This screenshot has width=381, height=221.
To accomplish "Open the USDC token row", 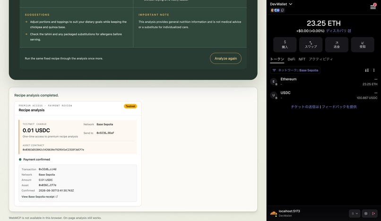I will point(324,95).
